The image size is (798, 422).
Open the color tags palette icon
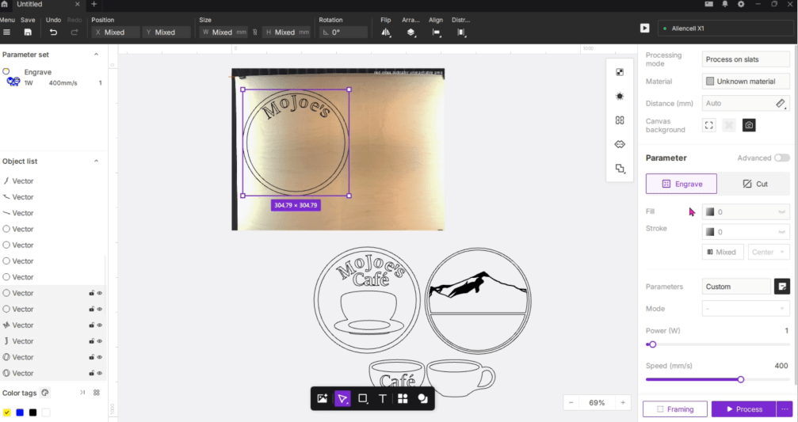[x=45, y=393]
